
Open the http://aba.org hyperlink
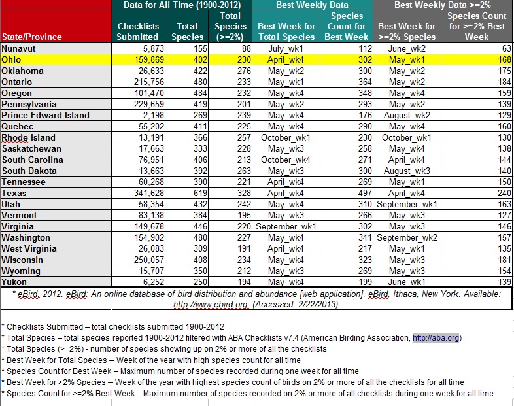click(x=436, y=338)
